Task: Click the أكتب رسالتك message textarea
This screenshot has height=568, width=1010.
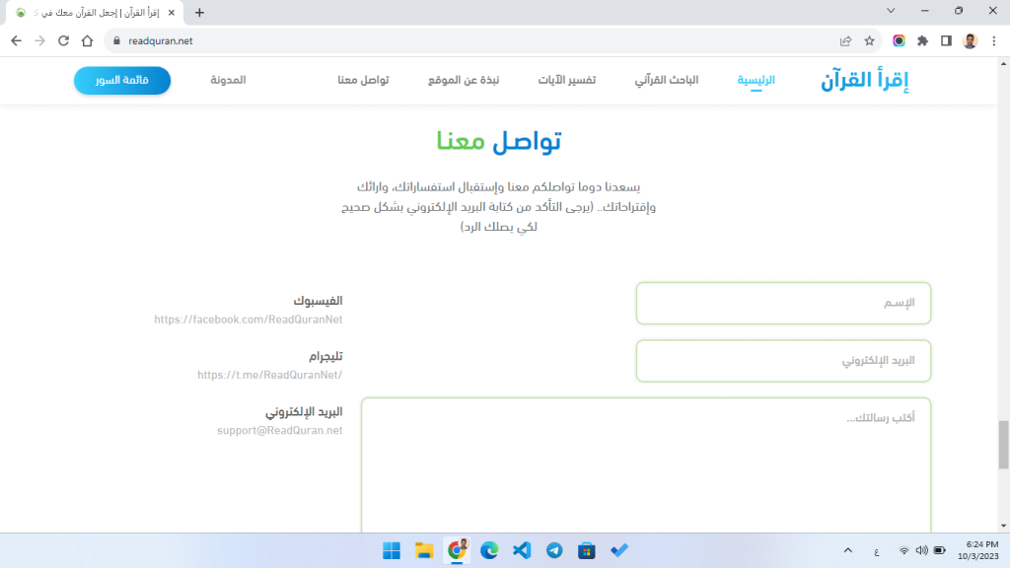Action: pos(646,465)
